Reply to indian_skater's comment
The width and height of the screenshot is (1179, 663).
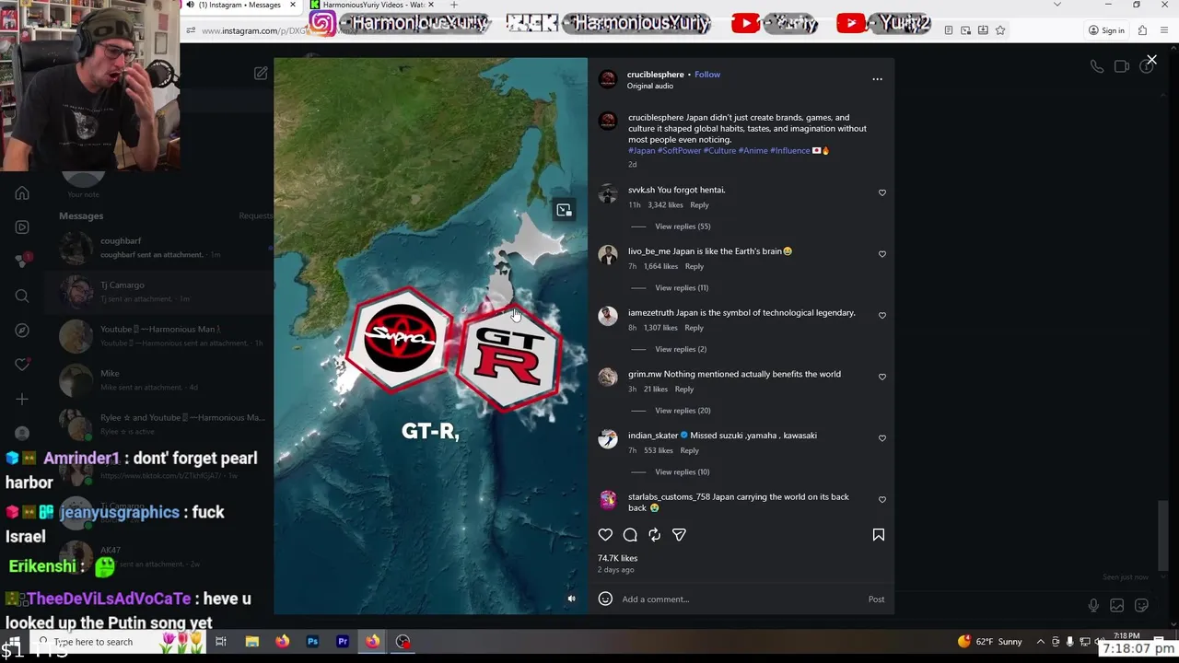point(689,451)
